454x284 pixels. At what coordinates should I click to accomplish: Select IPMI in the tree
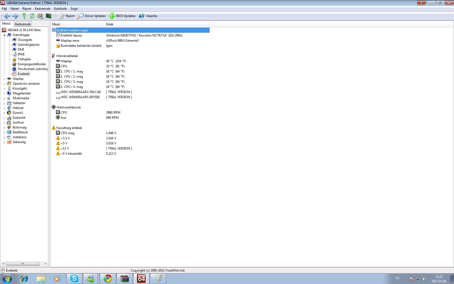pyautogui.click(x=21, y=54)
